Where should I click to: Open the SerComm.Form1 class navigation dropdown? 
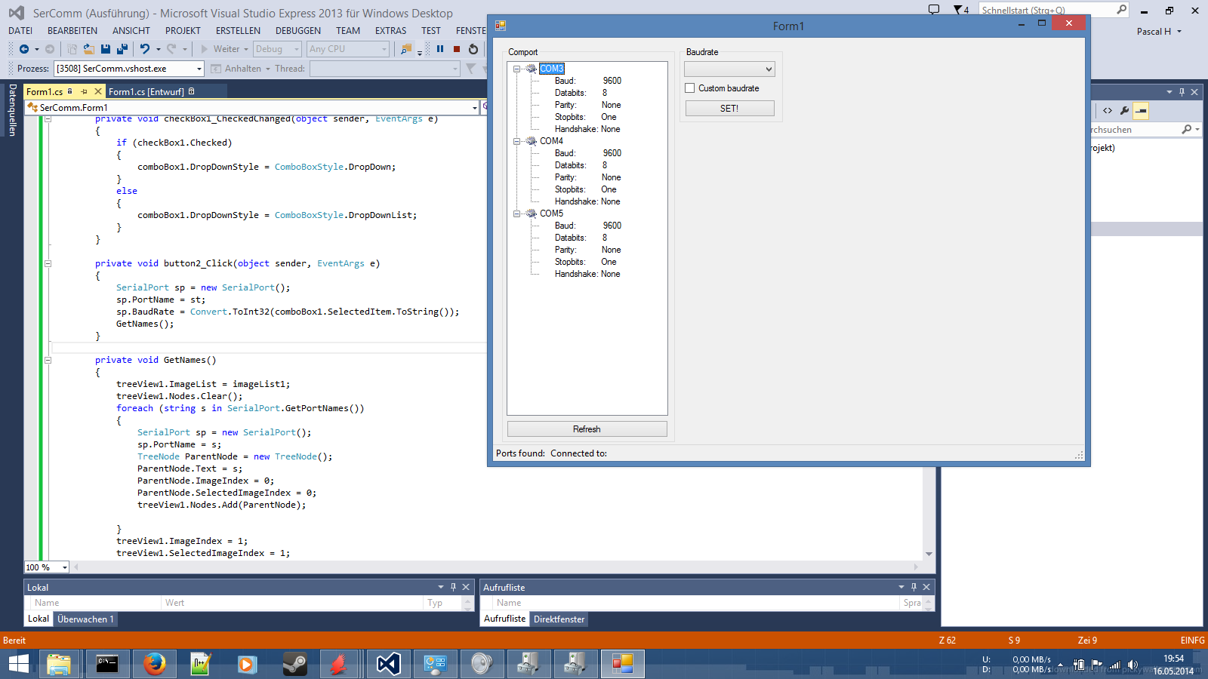coord(475,108)
